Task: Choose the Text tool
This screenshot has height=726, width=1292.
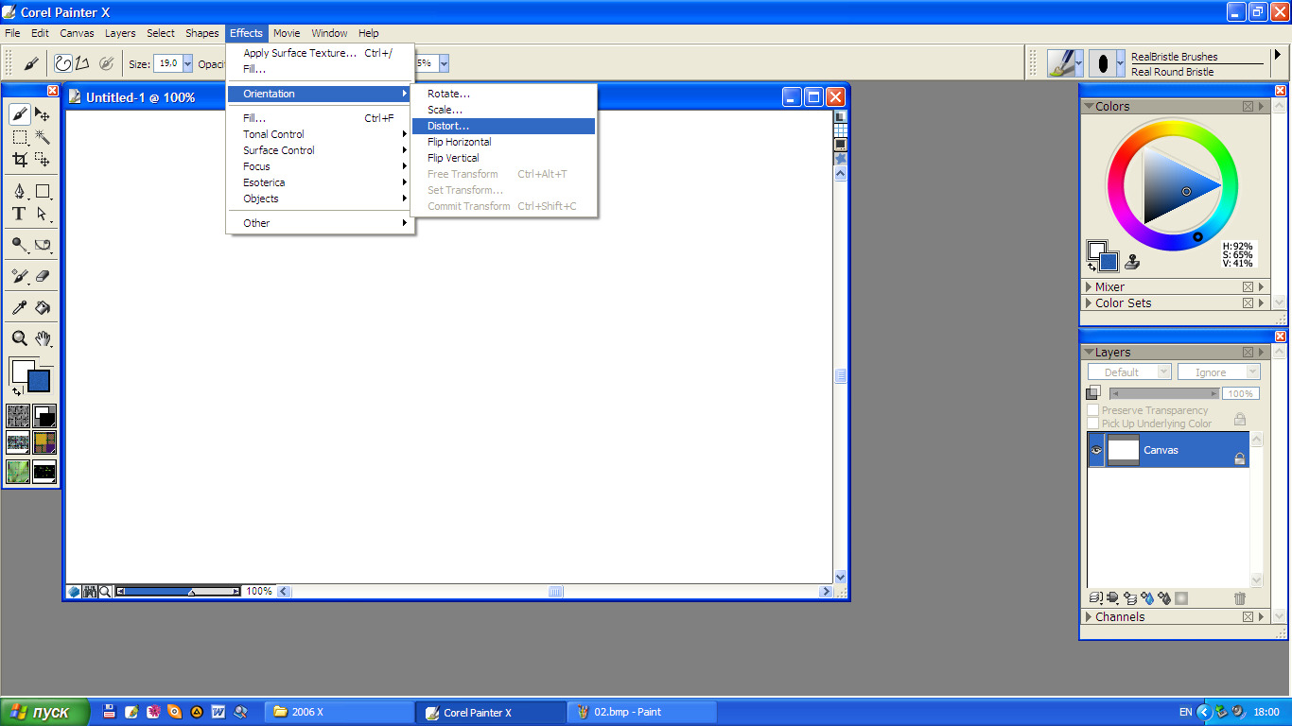Action: coord(19,215)
